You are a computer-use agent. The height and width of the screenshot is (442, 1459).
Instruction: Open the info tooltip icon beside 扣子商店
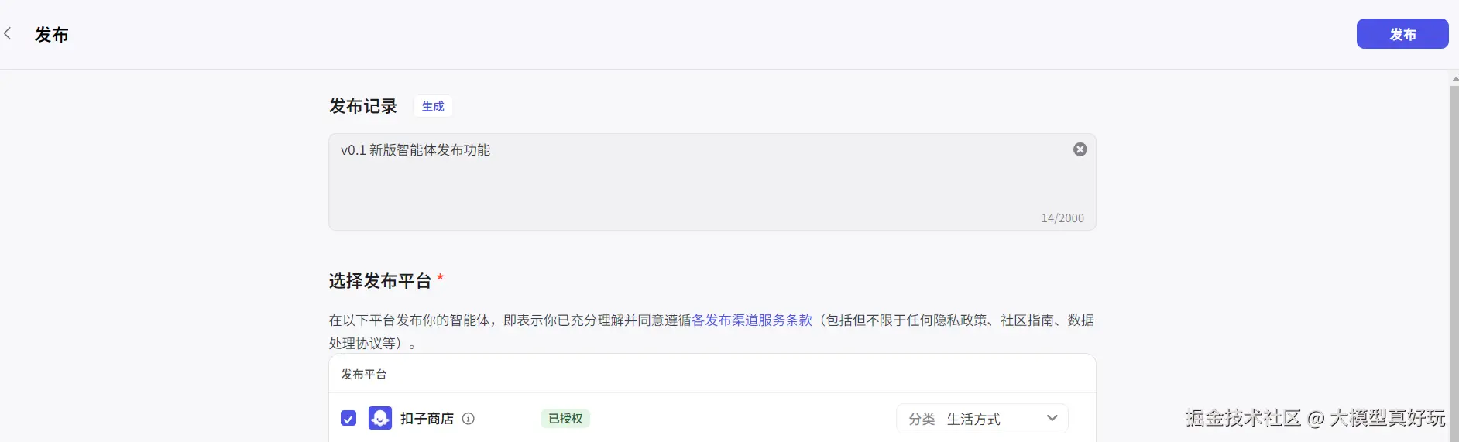[469, 418]
